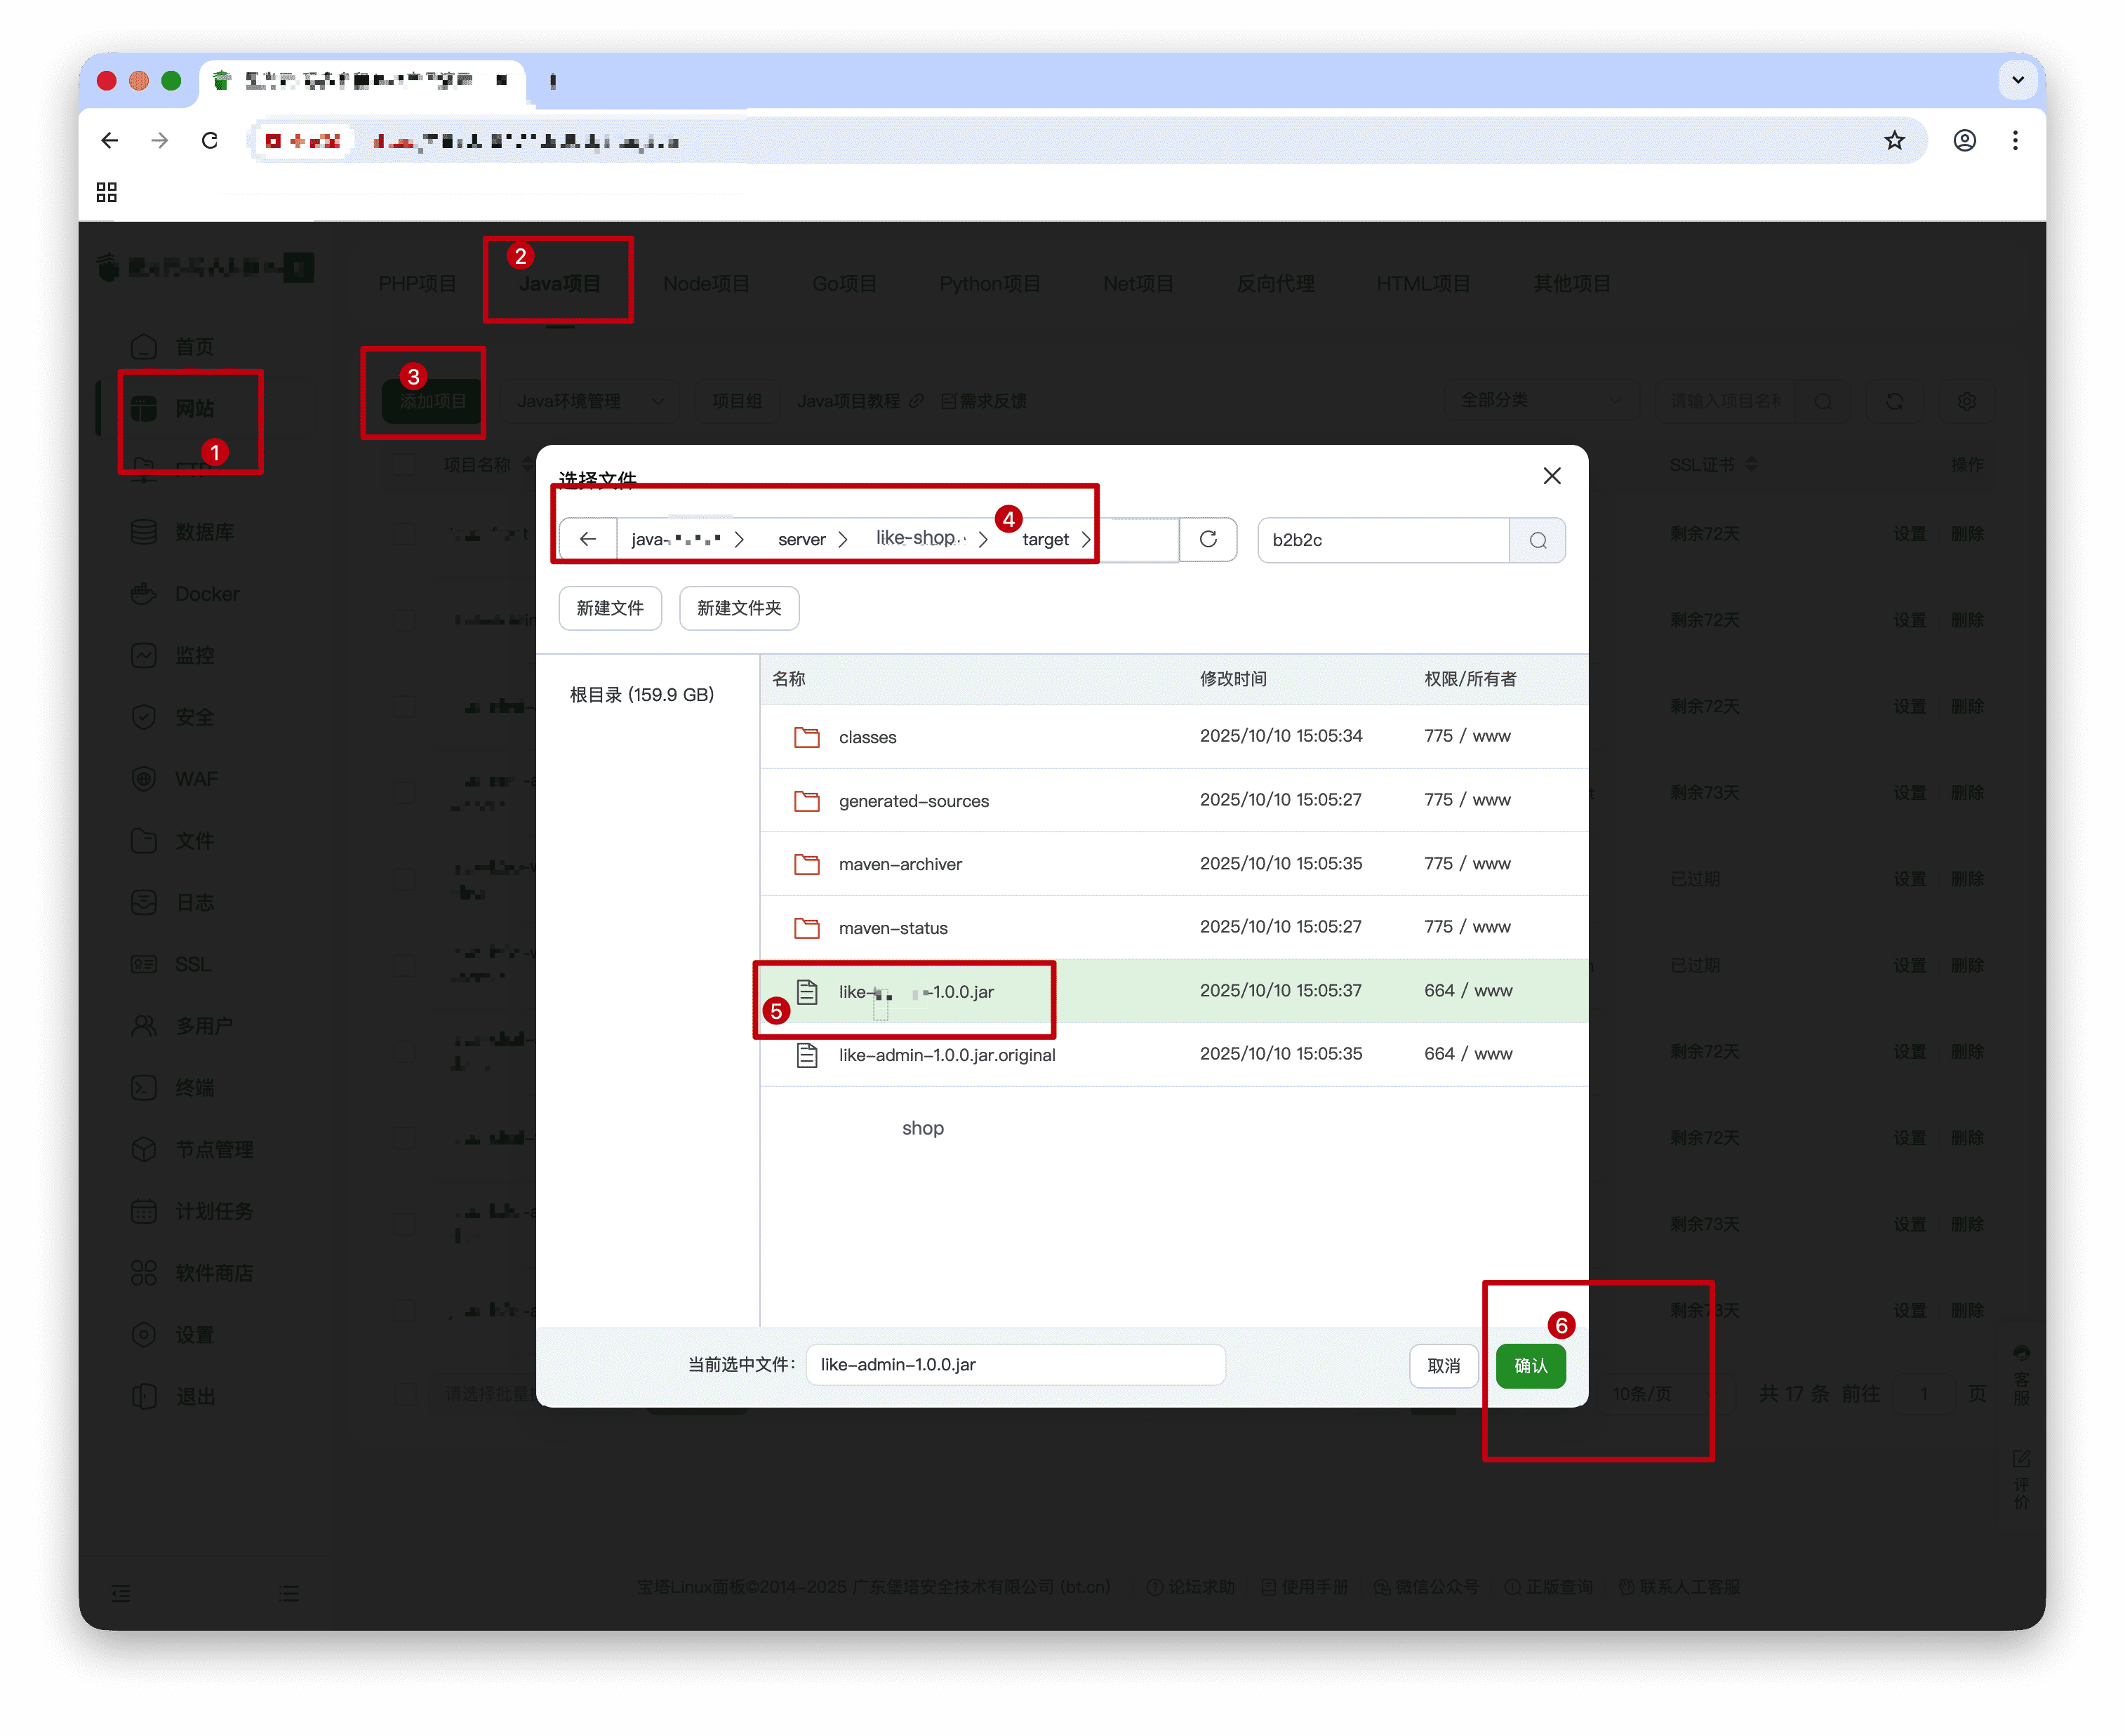Click the dialog's refresh directory icon
Screen dimensions: 2125x1736
(x=1207, y=539)
